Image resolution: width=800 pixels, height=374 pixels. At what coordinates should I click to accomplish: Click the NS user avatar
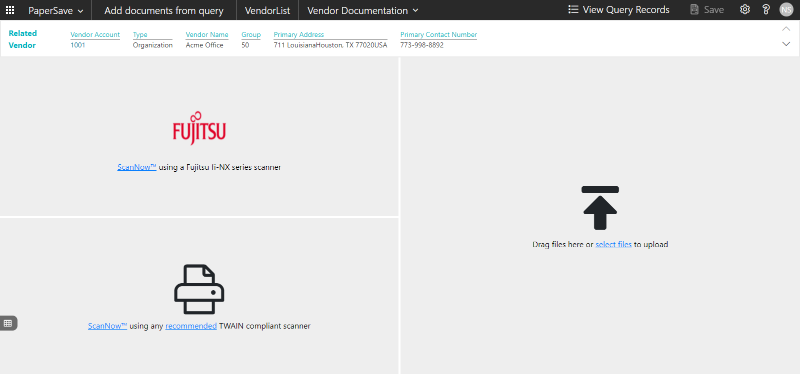click(x=786, y=9)
